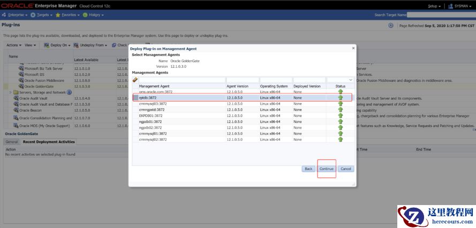Viewport: 476px width, 228px height.
Task: Open the Targets menu
Action: point(42,15)
